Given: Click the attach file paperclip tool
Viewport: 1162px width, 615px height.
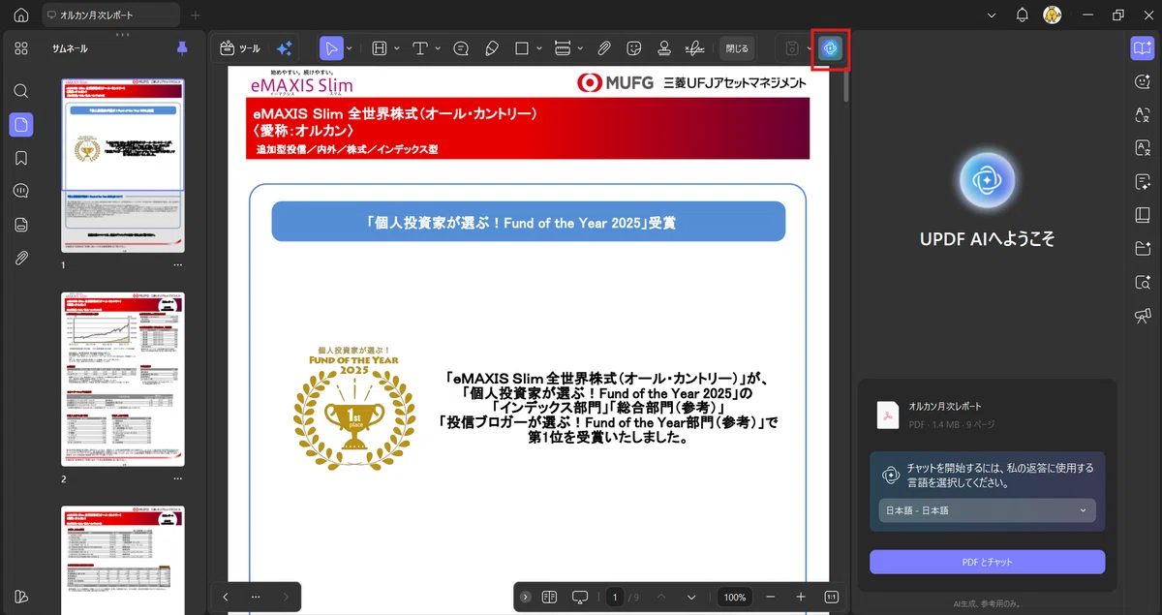Looking at the screenshot, I should tap(603, 48).
